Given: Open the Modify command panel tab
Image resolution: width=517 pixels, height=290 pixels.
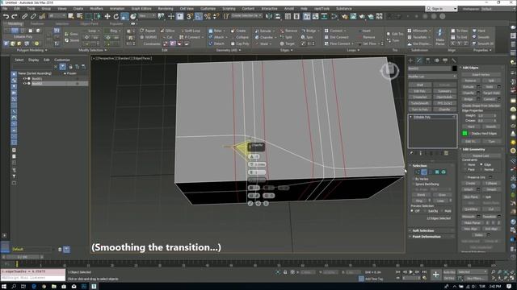Looking at the screenshot, I should click(418, 60).
